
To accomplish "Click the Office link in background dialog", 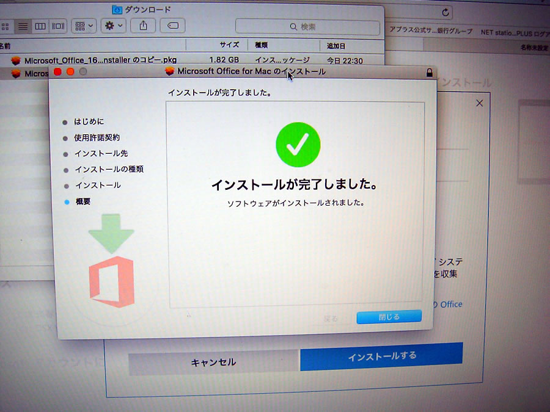I will coord(451,305).
